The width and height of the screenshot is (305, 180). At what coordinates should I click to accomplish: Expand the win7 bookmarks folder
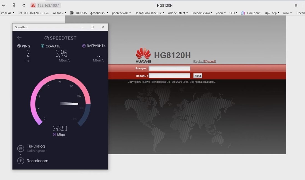coord(287,13)
